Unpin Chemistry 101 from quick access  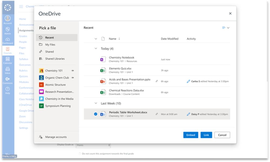pyautogui.click(x=72, y=71)
